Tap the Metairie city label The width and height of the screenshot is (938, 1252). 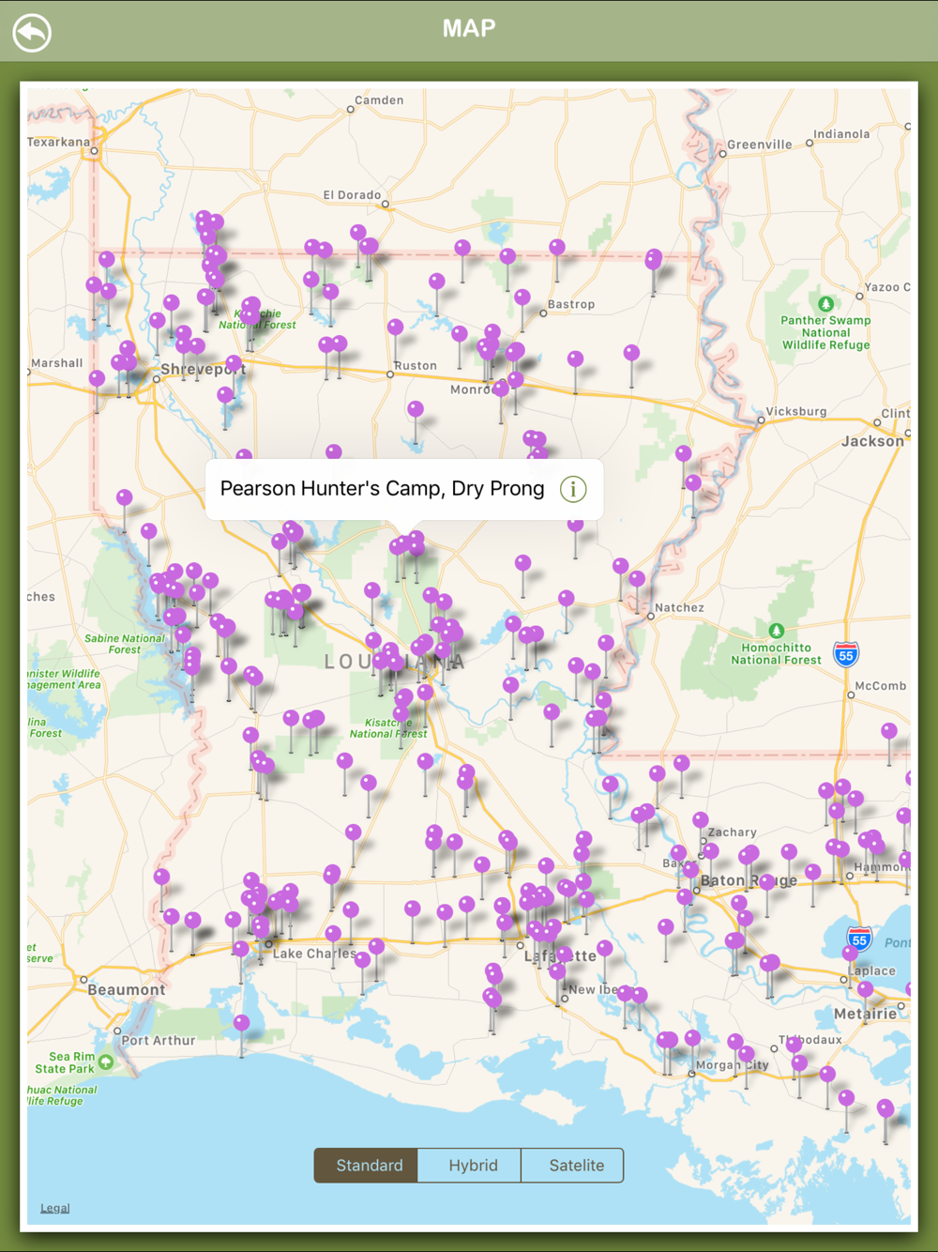(x=865, y=1014)
